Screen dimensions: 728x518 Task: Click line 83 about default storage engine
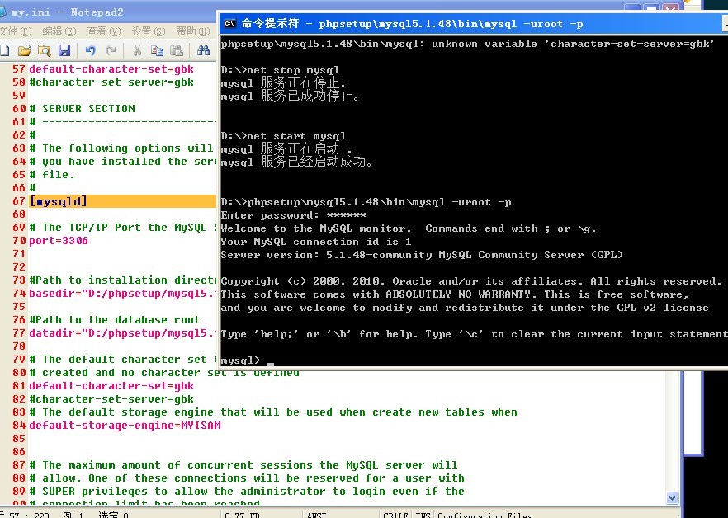click(273, 412)
